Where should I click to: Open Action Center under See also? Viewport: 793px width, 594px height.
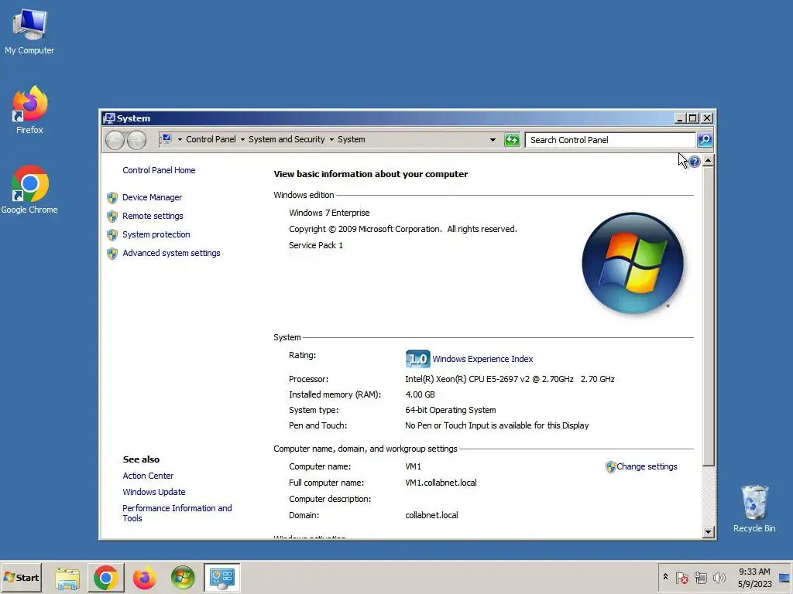coord(148,476)
